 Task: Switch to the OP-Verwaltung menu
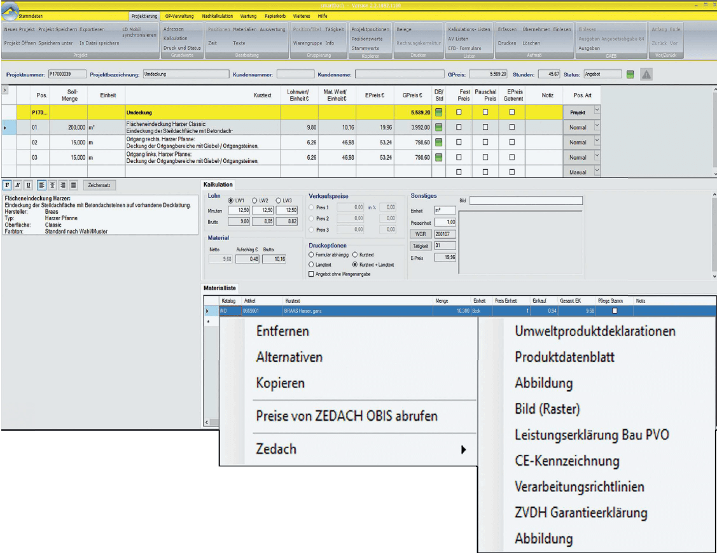point(178,15)
